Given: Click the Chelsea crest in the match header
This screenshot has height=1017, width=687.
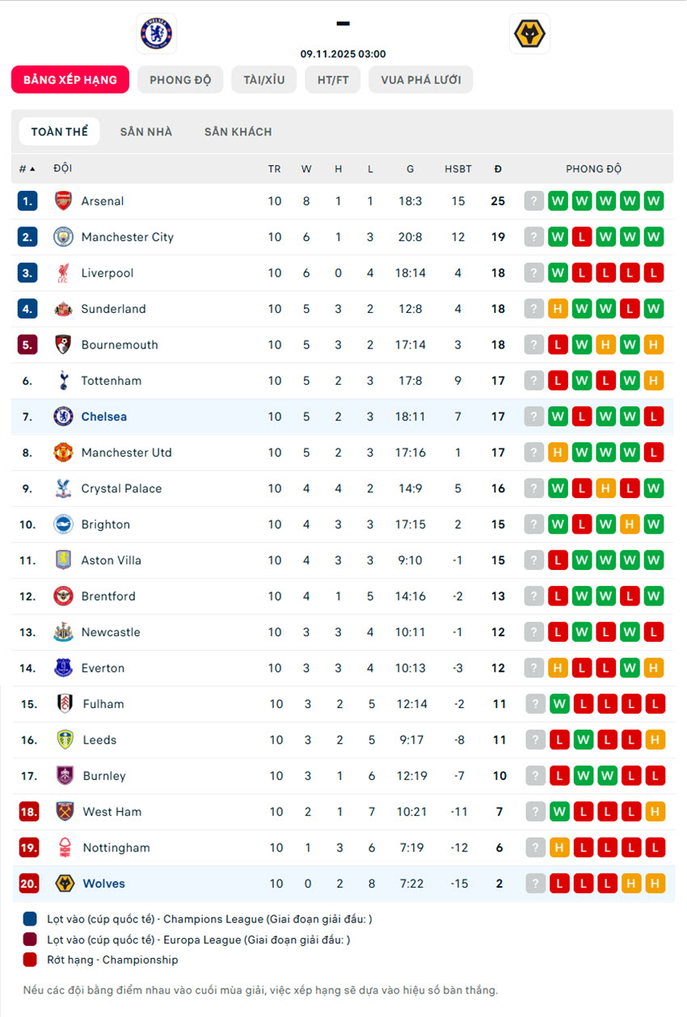Looking at the screenshot, I should (156, 33).
